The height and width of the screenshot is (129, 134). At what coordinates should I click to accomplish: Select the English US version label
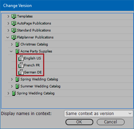(32, 58)
